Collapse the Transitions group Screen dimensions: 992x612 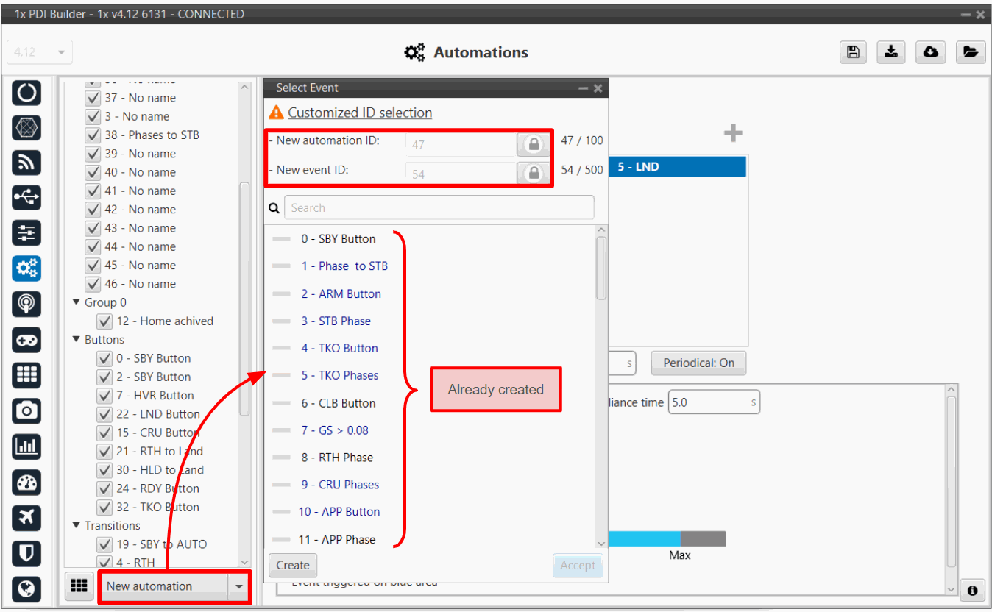tap(77, 526)
